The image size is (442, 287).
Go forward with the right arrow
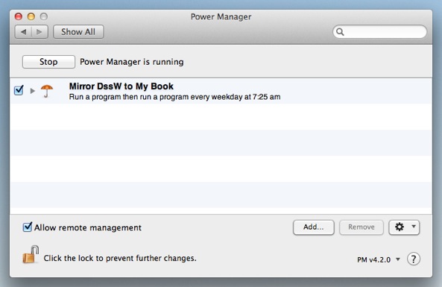coord(40,32)
